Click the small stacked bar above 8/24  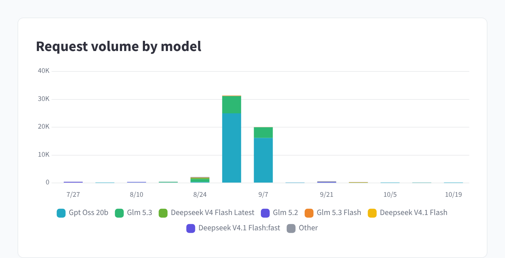point(200,180)
